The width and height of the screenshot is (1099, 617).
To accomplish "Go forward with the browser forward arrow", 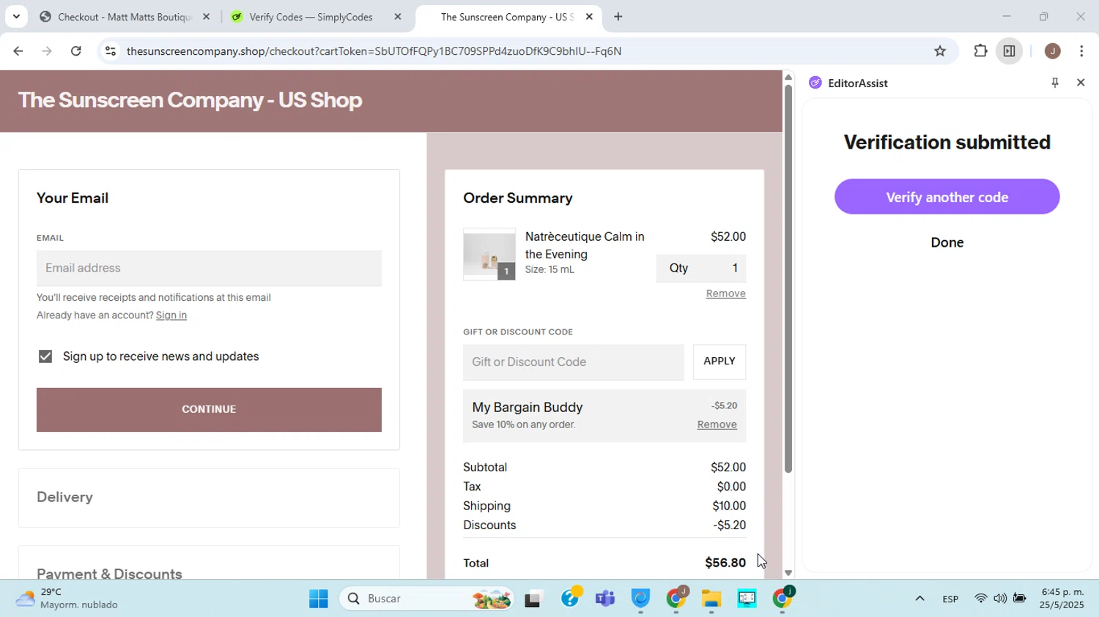I will [x=47, y=51].
